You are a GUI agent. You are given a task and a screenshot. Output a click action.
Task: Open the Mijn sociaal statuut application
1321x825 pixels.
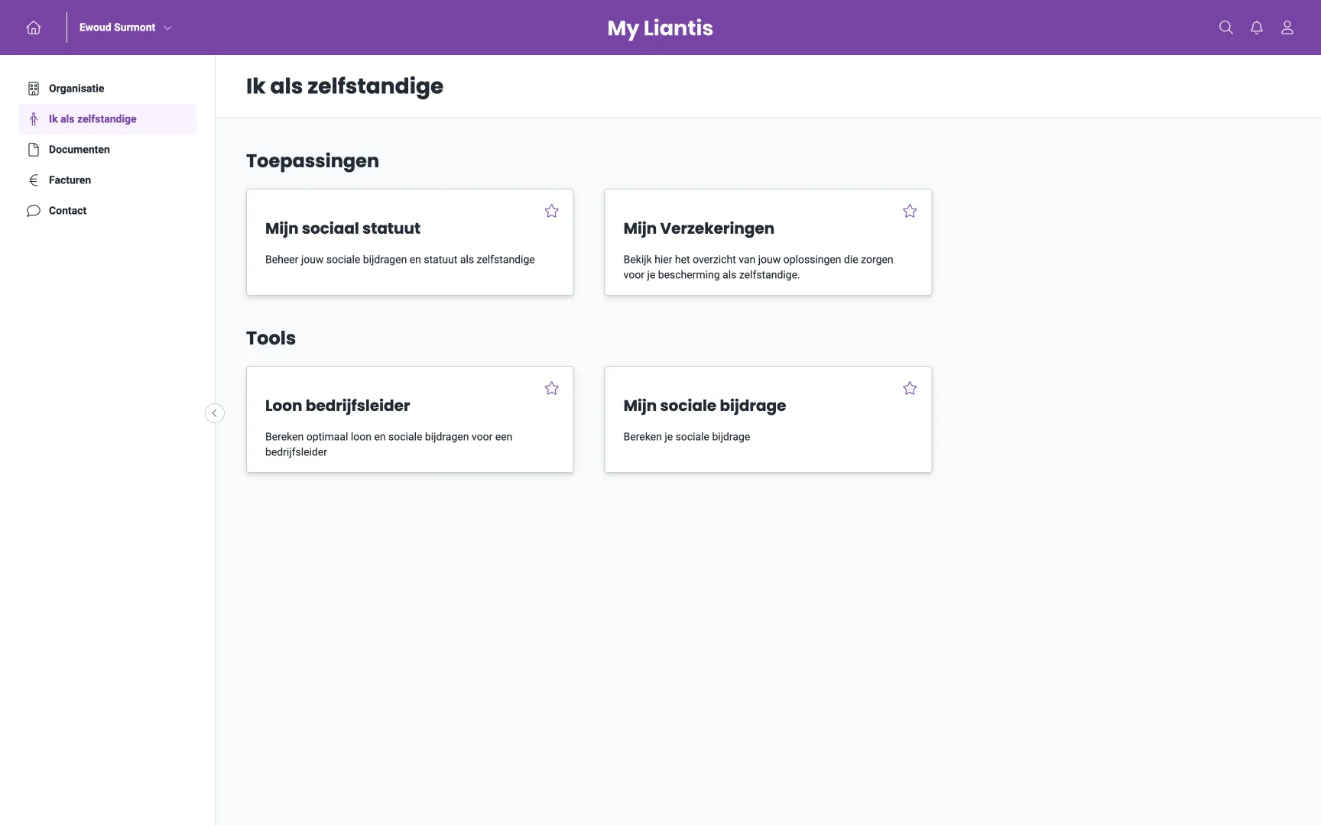410,242
